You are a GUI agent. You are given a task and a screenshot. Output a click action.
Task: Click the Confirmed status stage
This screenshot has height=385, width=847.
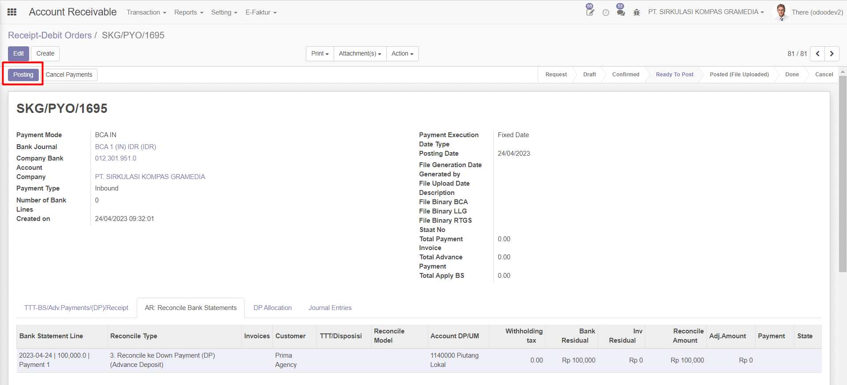(626, 75)
